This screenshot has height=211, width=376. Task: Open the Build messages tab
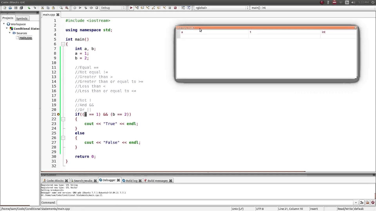coord(157,181)
